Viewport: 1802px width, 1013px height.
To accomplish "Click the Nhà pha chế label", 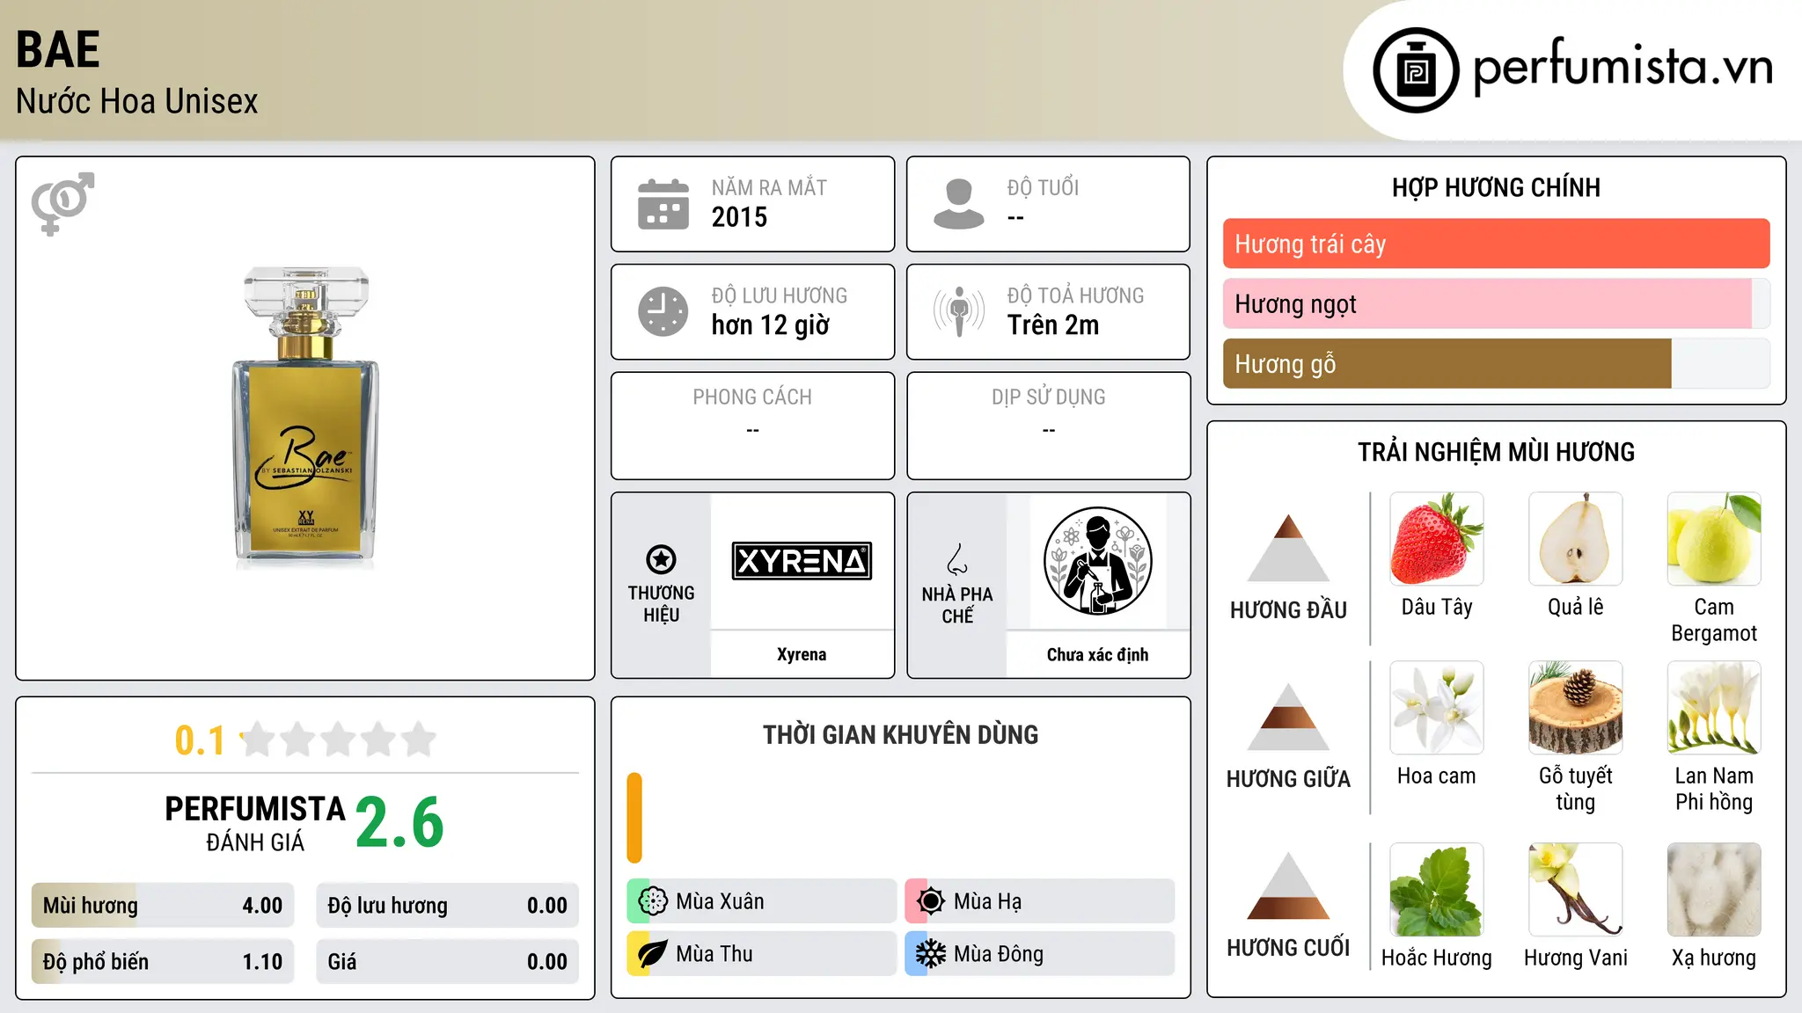I will [957, 605].
